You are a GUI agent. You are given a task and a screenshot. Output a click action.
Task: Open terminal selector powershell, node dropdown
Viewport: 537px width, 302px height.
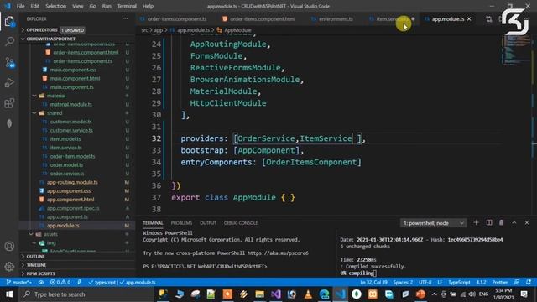(x=434, y=223)
